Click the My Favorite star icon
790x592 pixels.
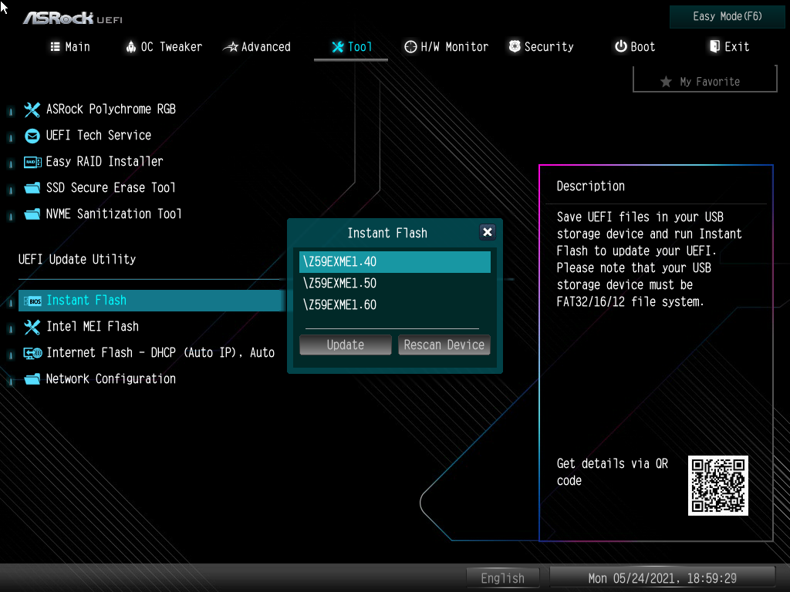tap(666, 82)
